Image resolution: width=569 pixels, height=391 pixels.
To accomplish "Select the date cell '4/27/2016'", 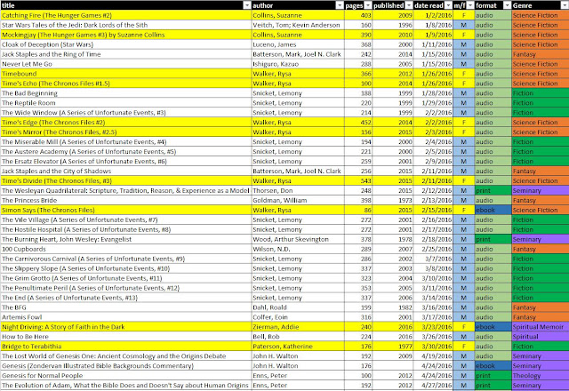I will pos(433,385).
